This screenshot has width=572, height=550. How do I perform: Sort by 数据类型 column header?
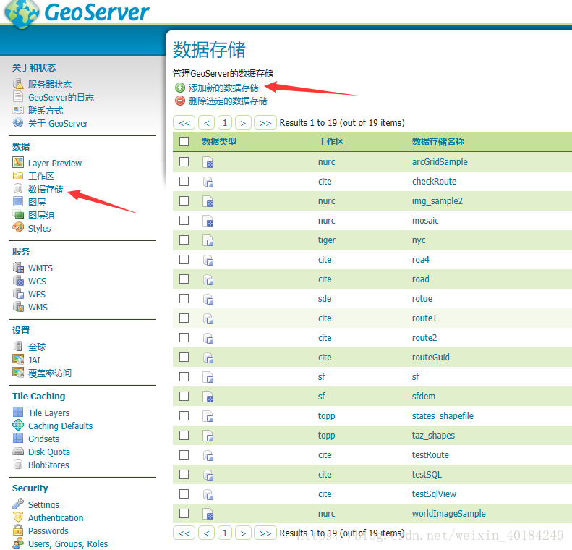[219, 142]
